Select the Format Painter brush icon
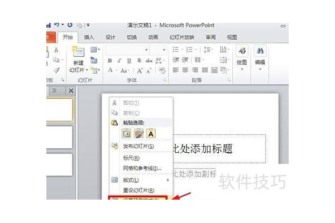Screen dimensions: 335x223 pyautogui.click(x=56, y=70)
